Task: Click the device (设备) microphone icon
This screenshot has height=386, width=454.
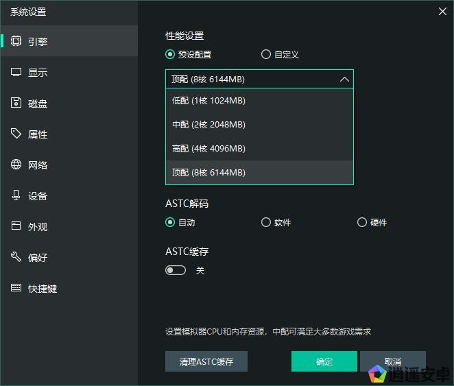Action: tap(16, 195)
